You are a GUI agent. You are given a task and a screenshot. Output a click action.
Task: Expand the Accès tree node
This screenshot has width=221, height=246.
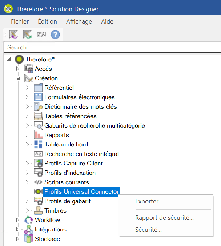[17, 69]
